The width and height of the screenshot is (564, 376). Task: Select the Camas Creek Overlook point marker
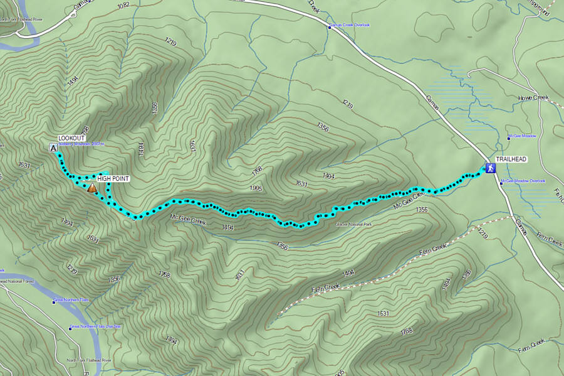point(329,27)
